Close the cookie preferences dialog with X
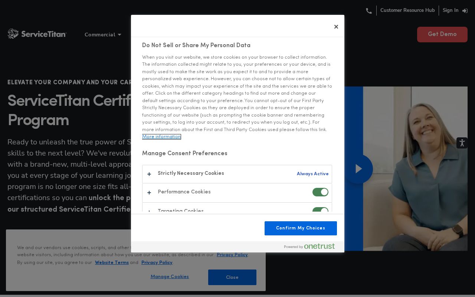475x297 pixels. click(x=336, y=27)
